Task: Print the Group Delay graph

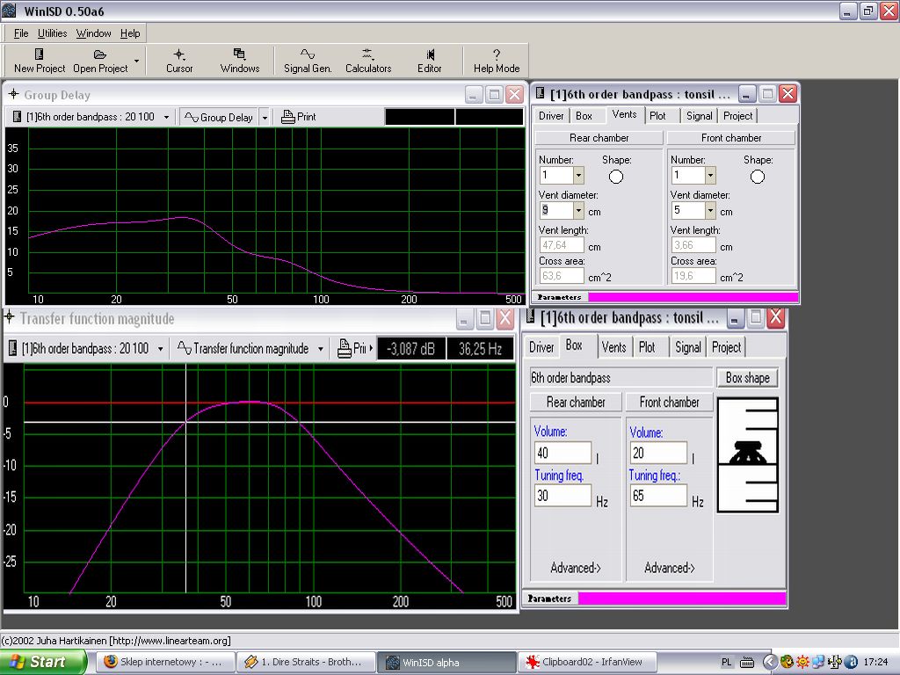Action: pyautogui.click(x=299, y=117)
